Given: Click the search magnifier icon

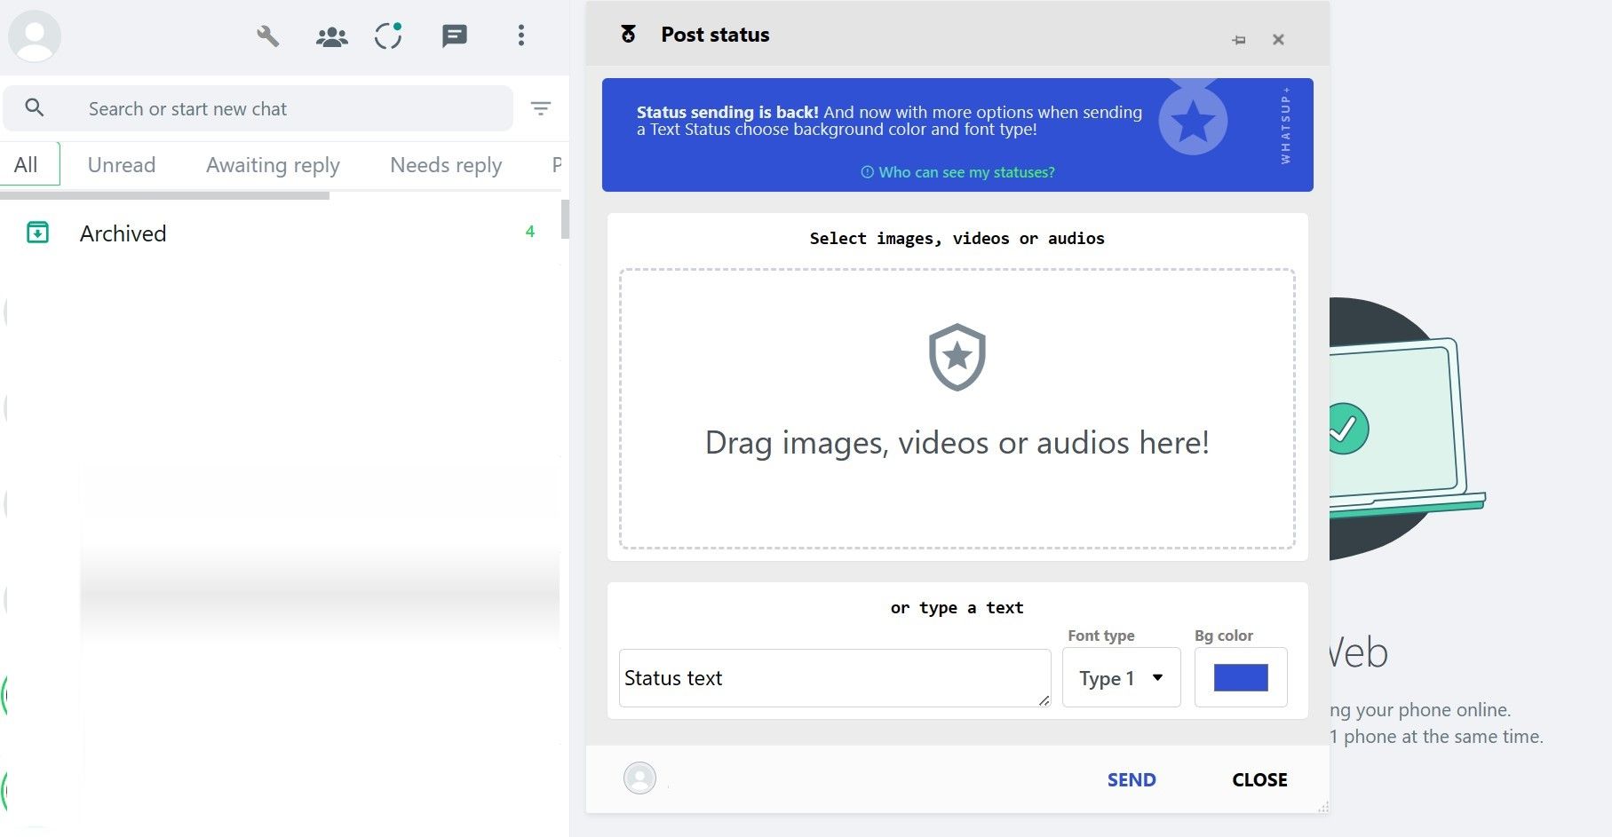Looking at the screenshot, I should 35,107.
